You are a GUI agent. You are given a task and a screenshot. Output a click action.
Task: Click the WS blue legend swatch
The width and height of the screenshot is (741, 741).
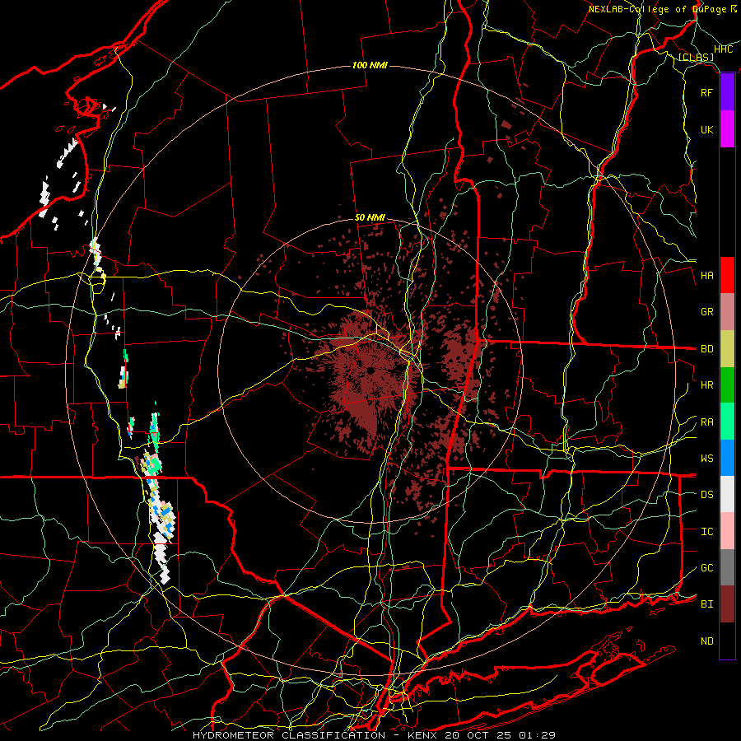727,458
